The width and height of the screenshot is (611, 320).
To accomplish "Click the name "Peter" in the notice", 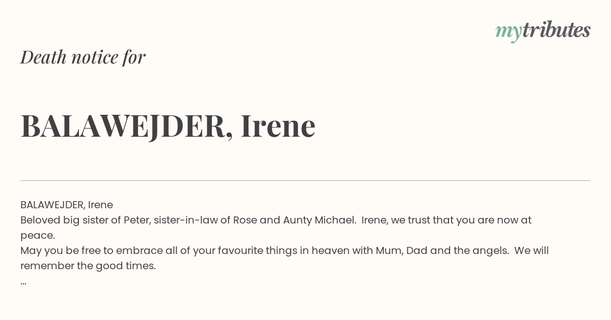I will pos(136,220).
